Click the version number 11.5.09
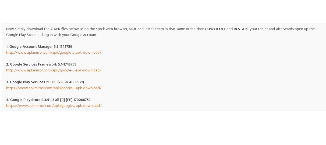 coord(51,82)
